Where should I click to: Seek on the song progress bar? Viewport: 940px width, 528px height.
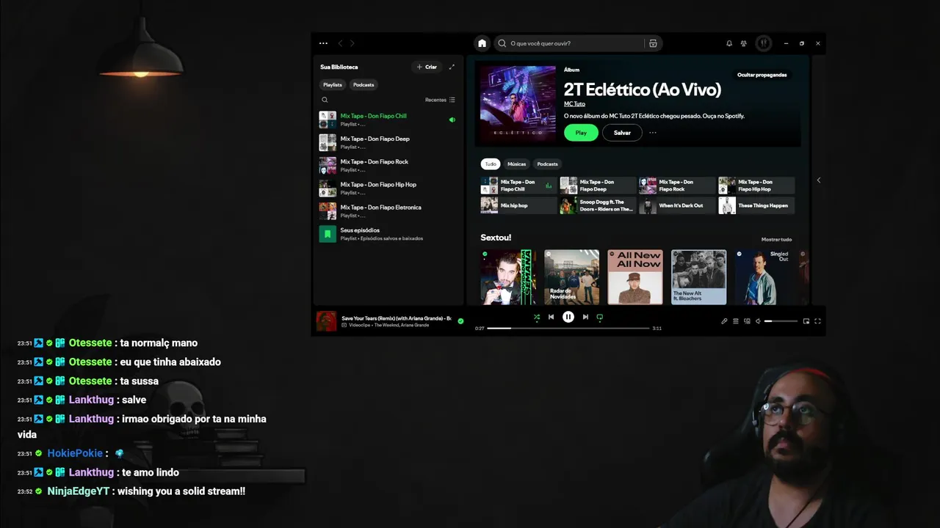coord(568,328)
